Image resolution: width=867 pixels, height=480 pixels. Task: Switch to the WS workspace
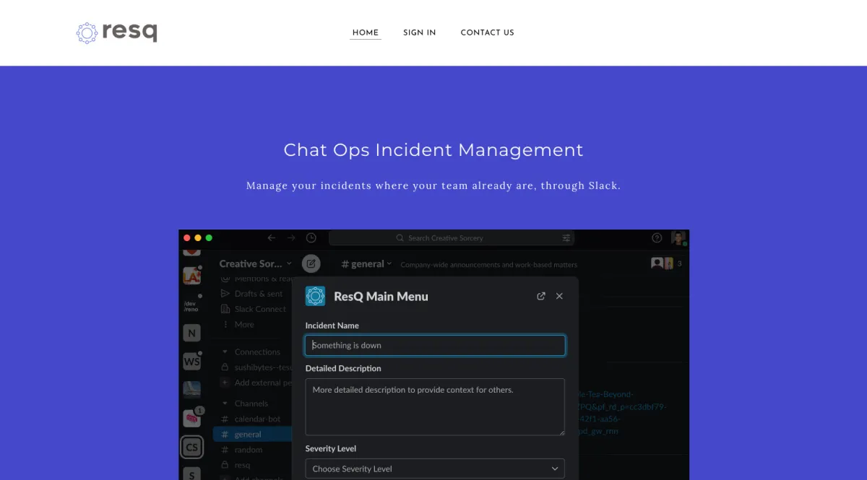pos(191,361)
